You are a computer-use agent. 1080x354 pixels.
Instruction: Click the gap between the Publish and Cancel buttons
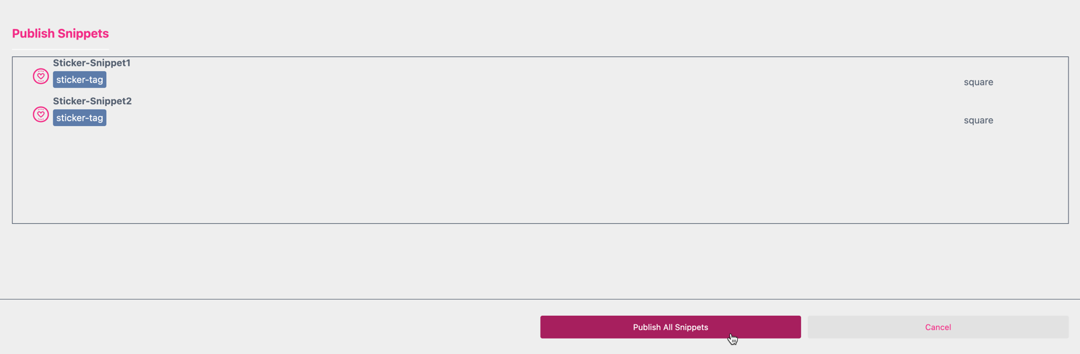pos(804,327)
